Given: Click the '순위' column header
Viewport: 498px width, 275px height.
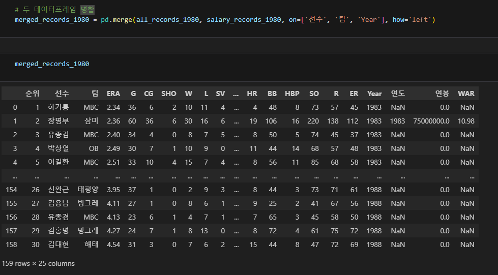Looking at the screenshot, I should coord(32,94).
